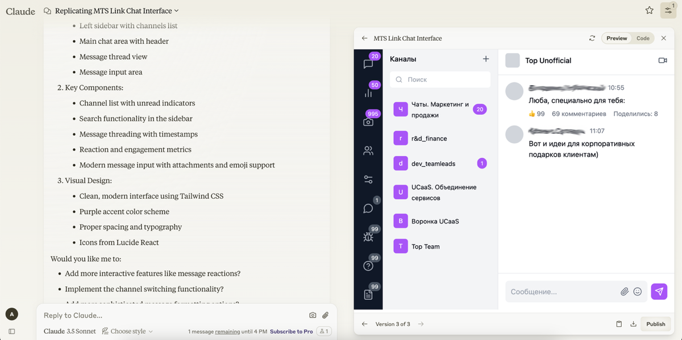The height and width of the screenshot is (340, 682).
Task: Click the Claude logo
Action: 20,11
